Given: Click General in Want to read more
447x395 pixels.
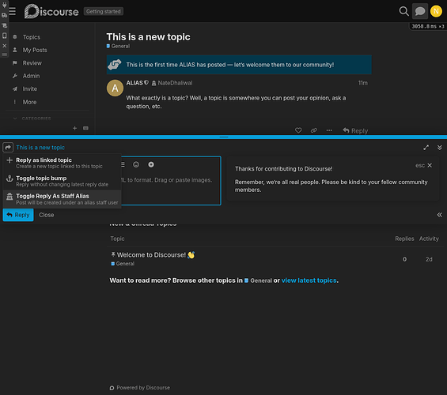Looking at the screenshot, I should 258,280.
